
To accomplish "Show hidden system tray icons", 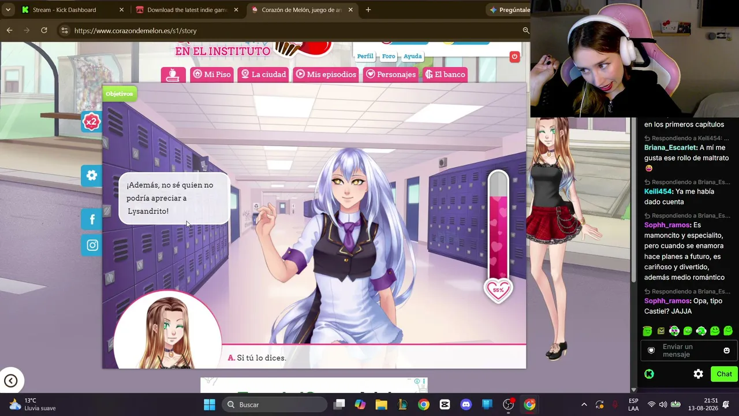I will tap(584, 404).
